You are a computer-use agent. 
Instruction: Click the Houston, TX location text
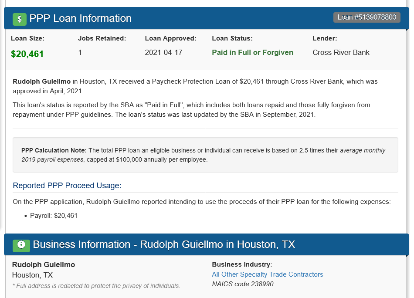coord(32,275)
